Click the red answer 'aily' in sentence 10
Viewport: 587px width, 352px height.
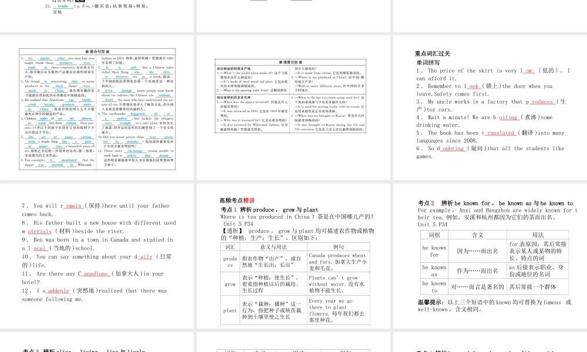pos(146,256)
